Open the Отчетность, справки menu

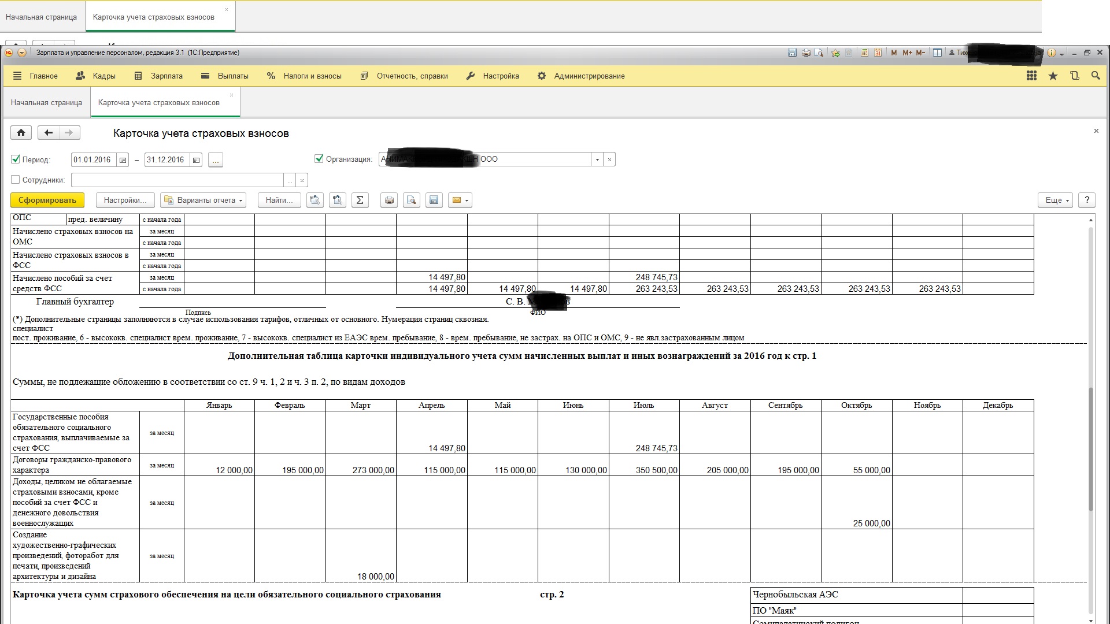(x=404, y=76)
